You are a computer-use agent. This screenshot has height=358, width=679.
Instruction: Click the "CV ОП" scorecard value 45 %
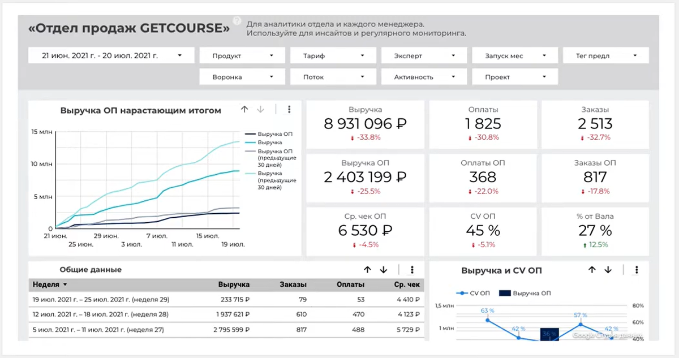tap(483, 231)
